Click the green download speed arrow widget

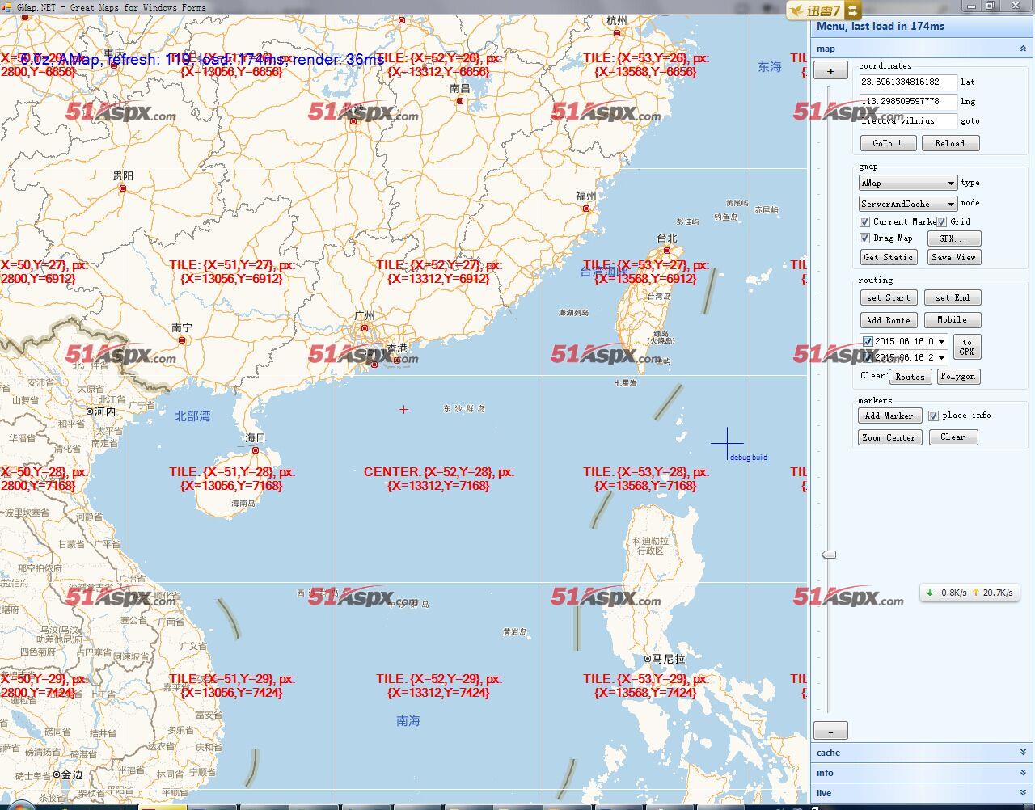coord(930,593)
